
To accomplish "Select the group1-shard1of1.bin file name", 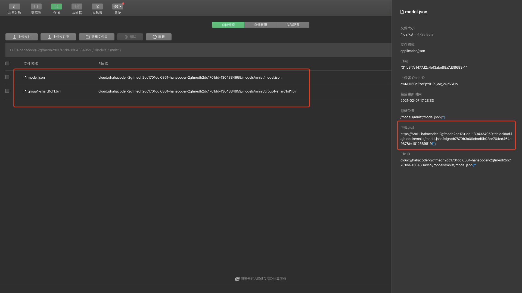I will pos(44,91).
